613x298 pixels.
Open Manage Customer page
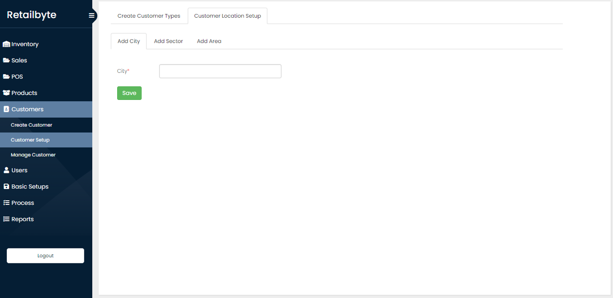point(46,155)
